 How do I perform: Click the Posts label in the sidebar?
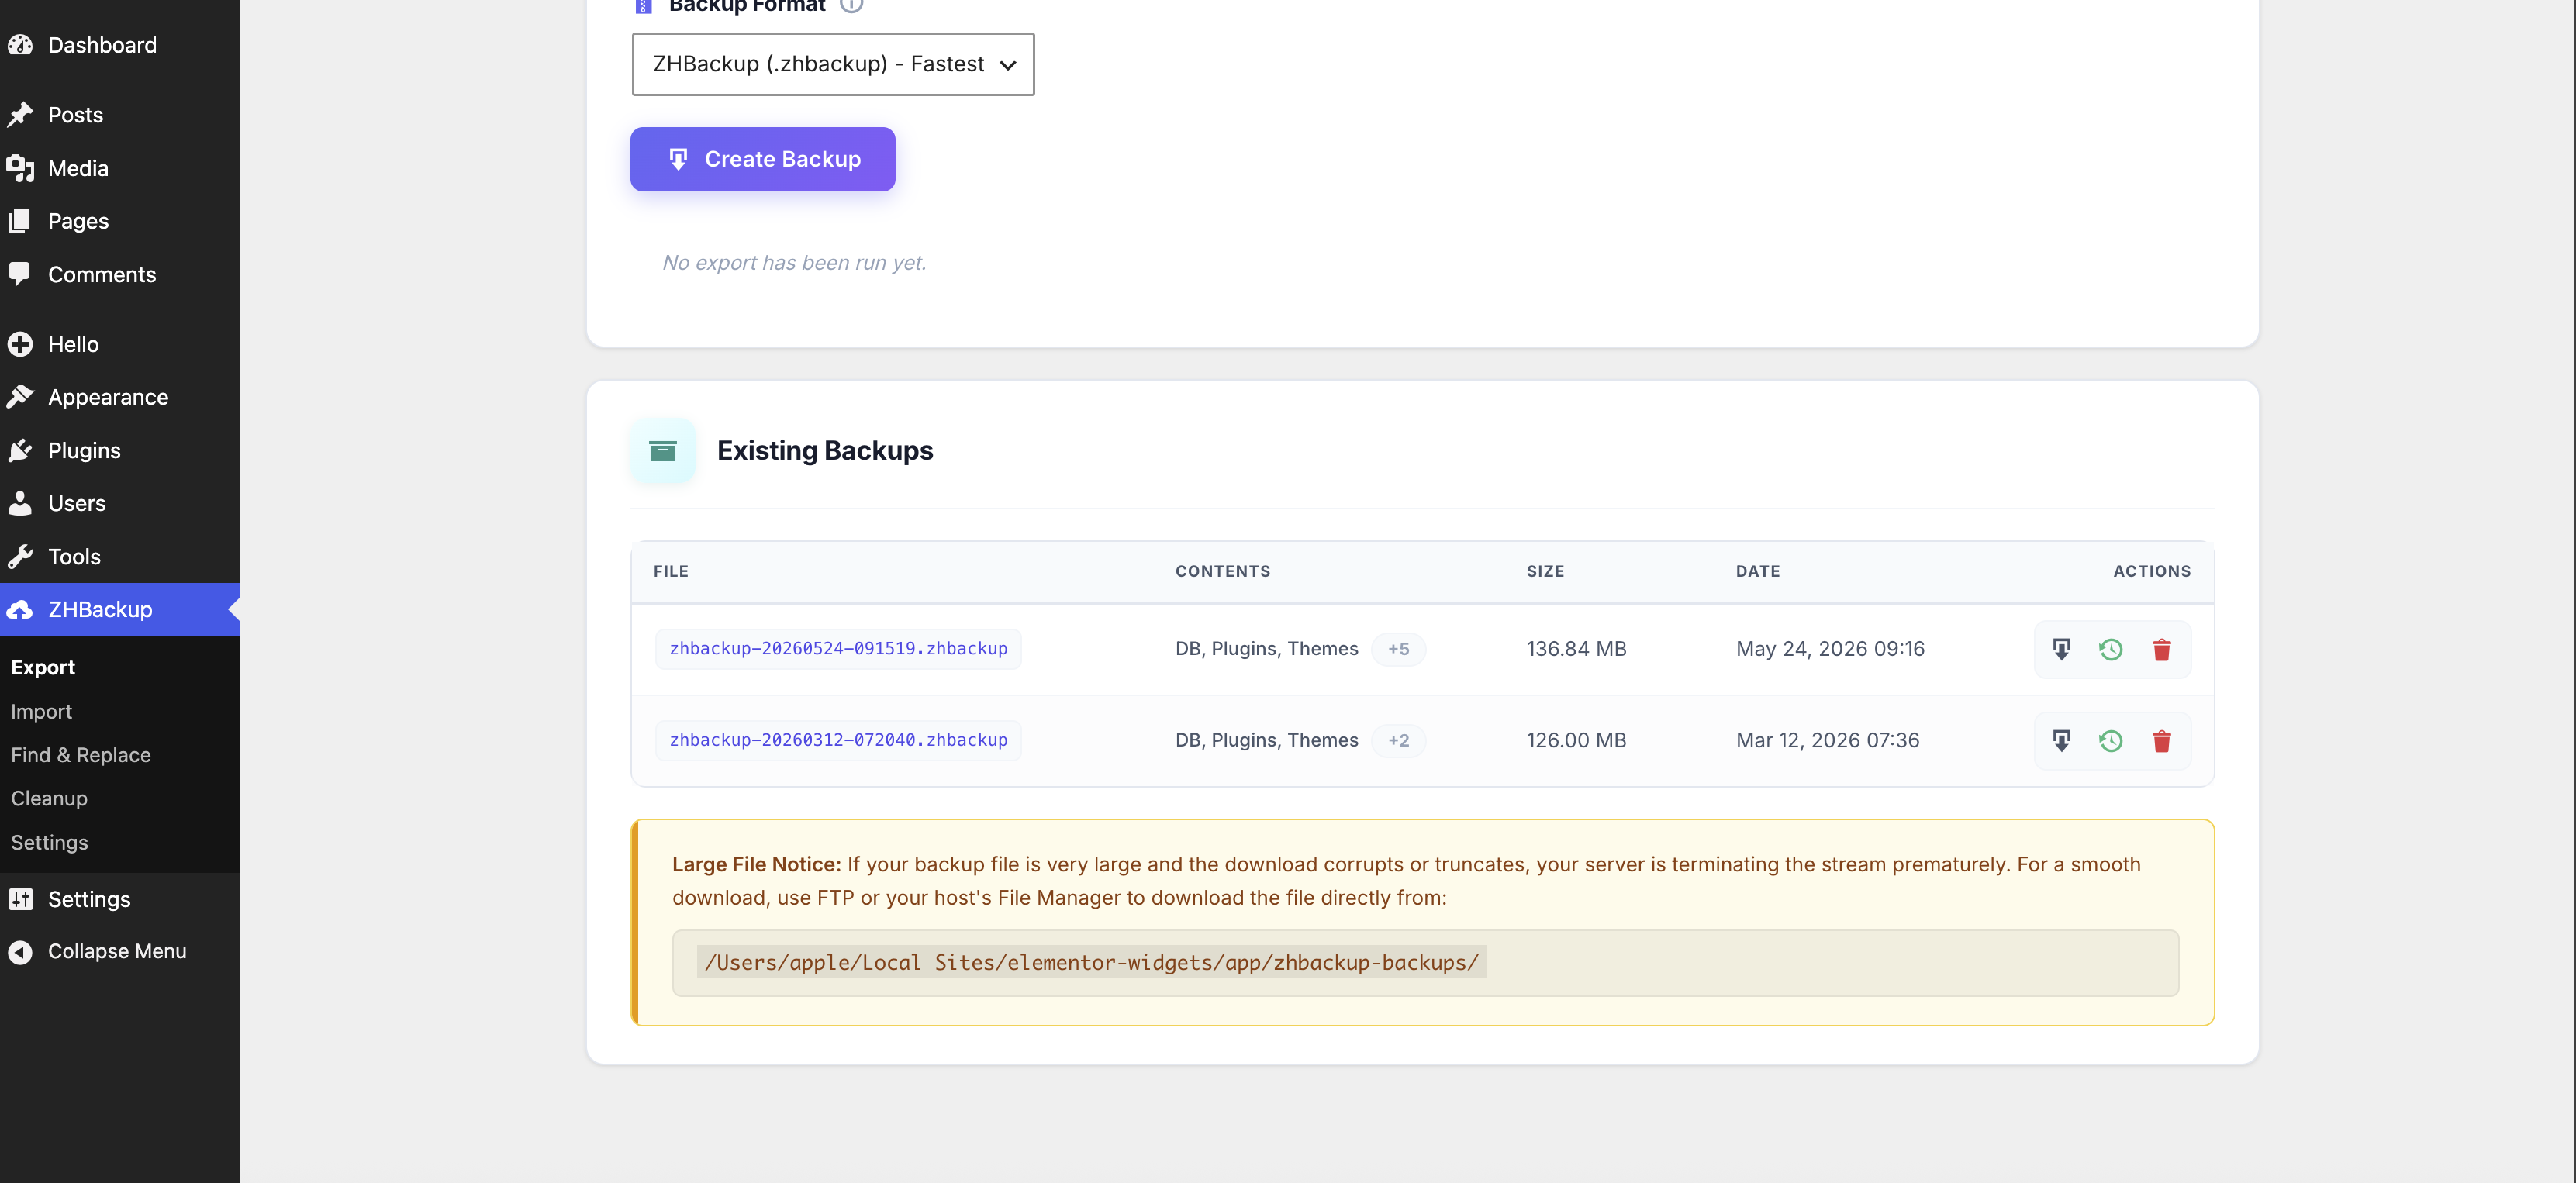click(76, 115)
